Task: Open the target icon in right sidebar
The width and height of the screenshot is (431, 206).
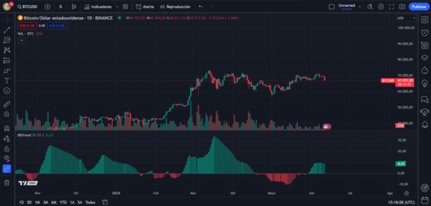Action: pyautogui.click(x=425, y=188)
